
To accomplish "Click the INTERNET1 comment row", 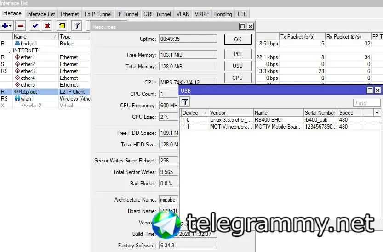I will [x=45, y=50].
